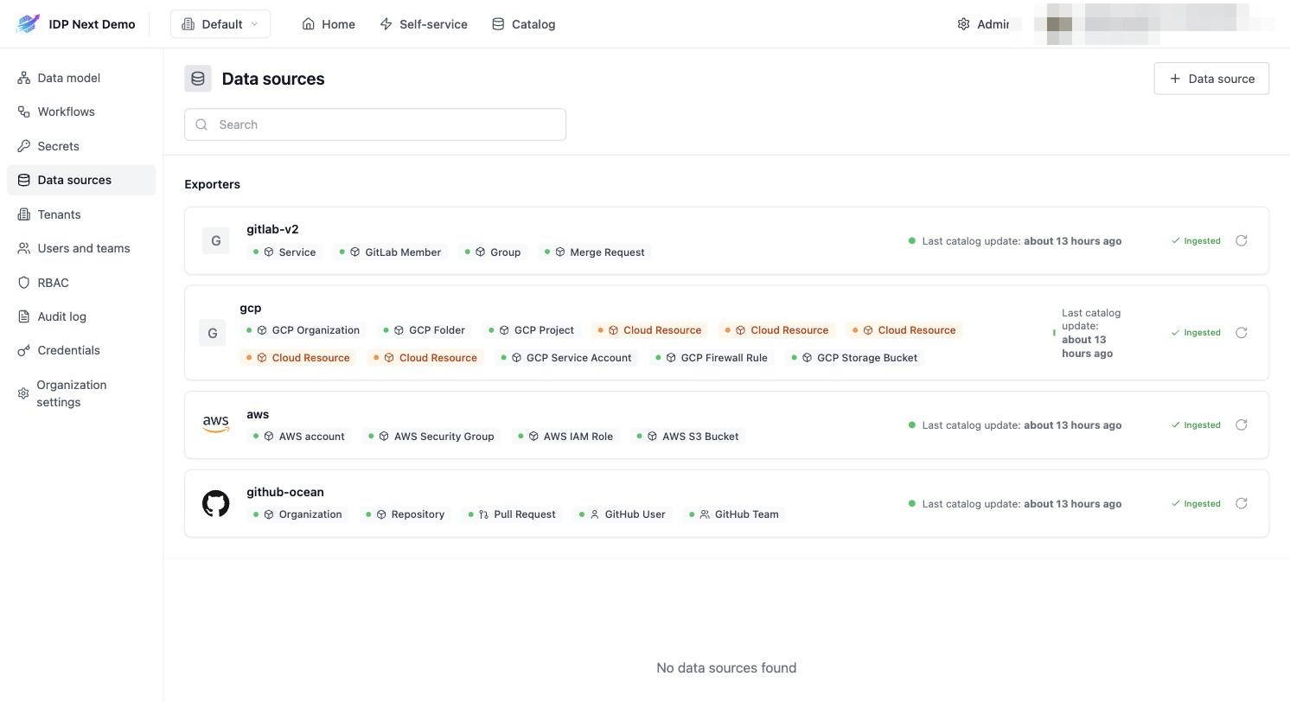Click the IDP Next Demo logo

tap(28, 24)
